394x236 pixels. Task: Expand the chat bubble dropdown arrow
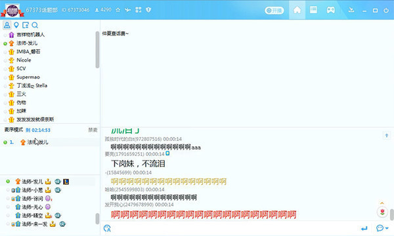(387, 228)
